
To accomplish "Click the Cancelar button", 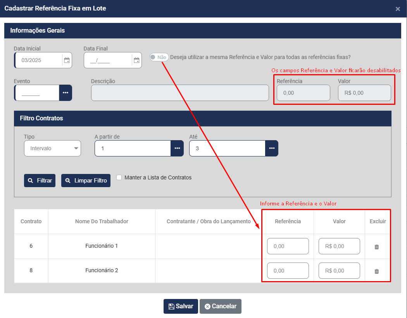I will point(221,306).
